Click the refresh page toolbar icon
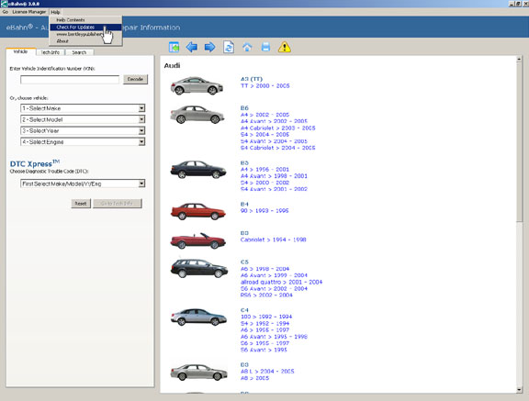 (x=229, y=47)
